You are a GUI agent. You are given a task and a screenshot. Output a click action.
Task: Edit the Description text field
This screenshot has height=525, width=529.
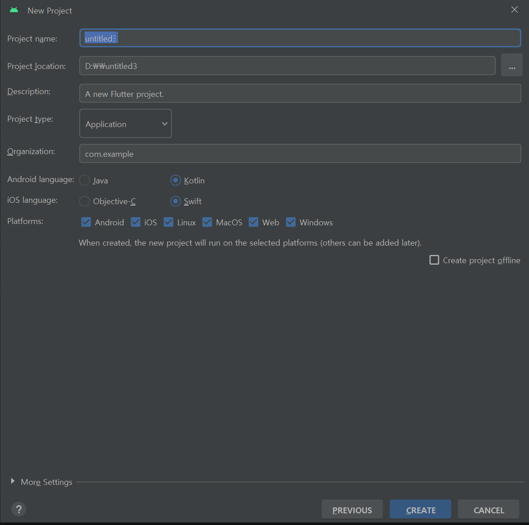pos(300,93)
